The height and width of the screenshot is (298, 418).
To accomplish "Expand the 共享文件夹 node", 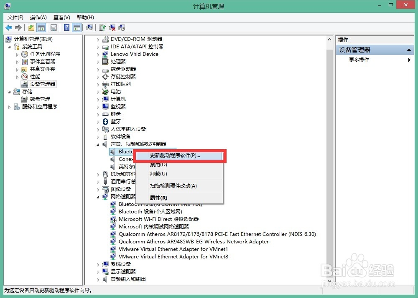I will point(17,70).
